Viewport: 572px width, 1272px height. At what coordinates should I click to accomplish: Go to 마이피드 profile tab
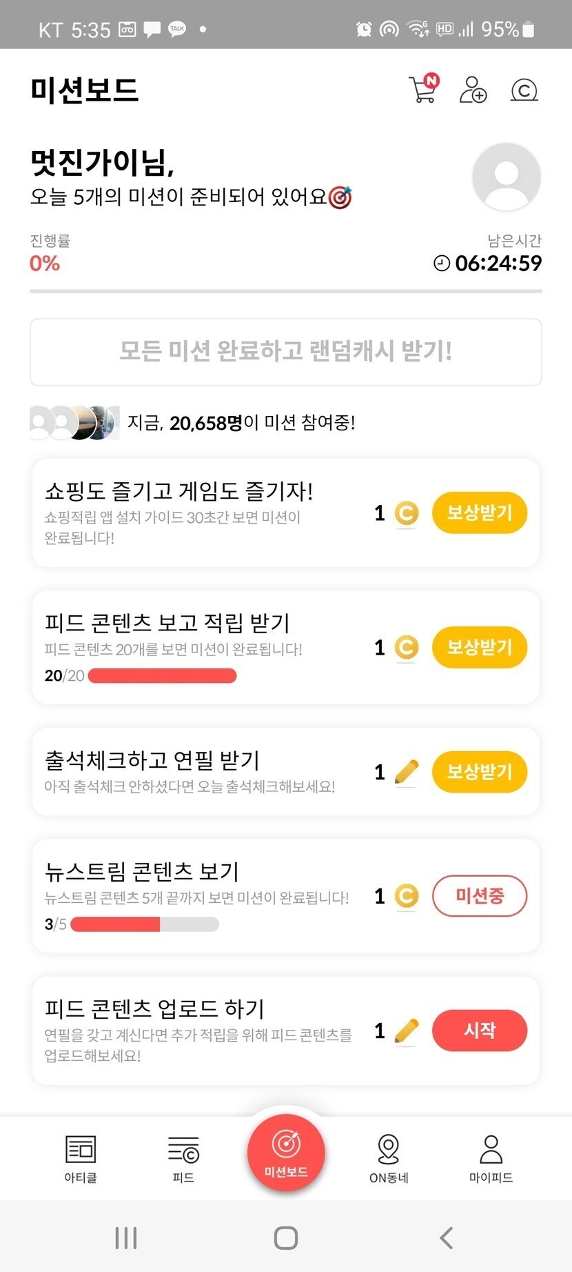[491, 1157]
